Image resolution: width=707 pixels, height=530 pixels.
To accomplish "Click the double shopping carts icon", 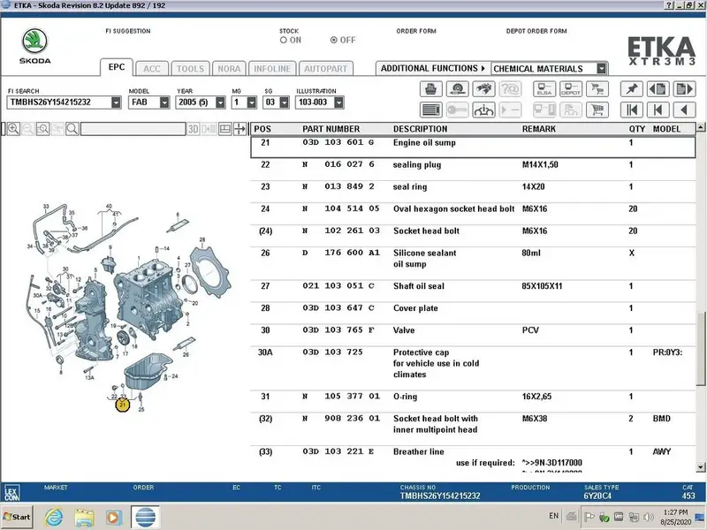I will coord(597,89).
